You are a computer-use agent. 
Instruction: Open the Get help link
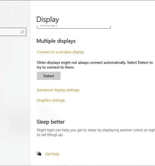click(x=52, y=154)
